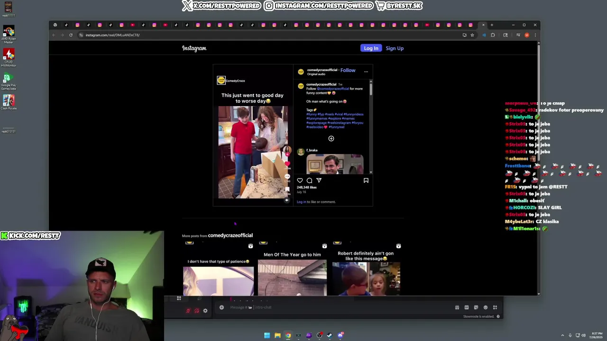Open Discord from the taskbar

[x=340, y=335]
